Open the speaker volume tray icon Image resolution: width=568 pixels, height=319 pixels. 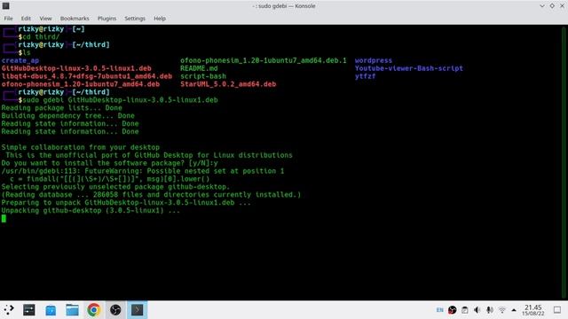tap(477, 310)
